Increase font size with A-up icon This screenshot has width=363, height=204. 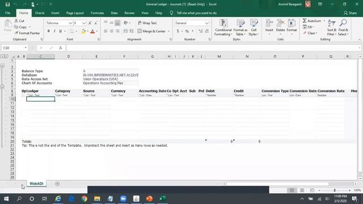90,23
